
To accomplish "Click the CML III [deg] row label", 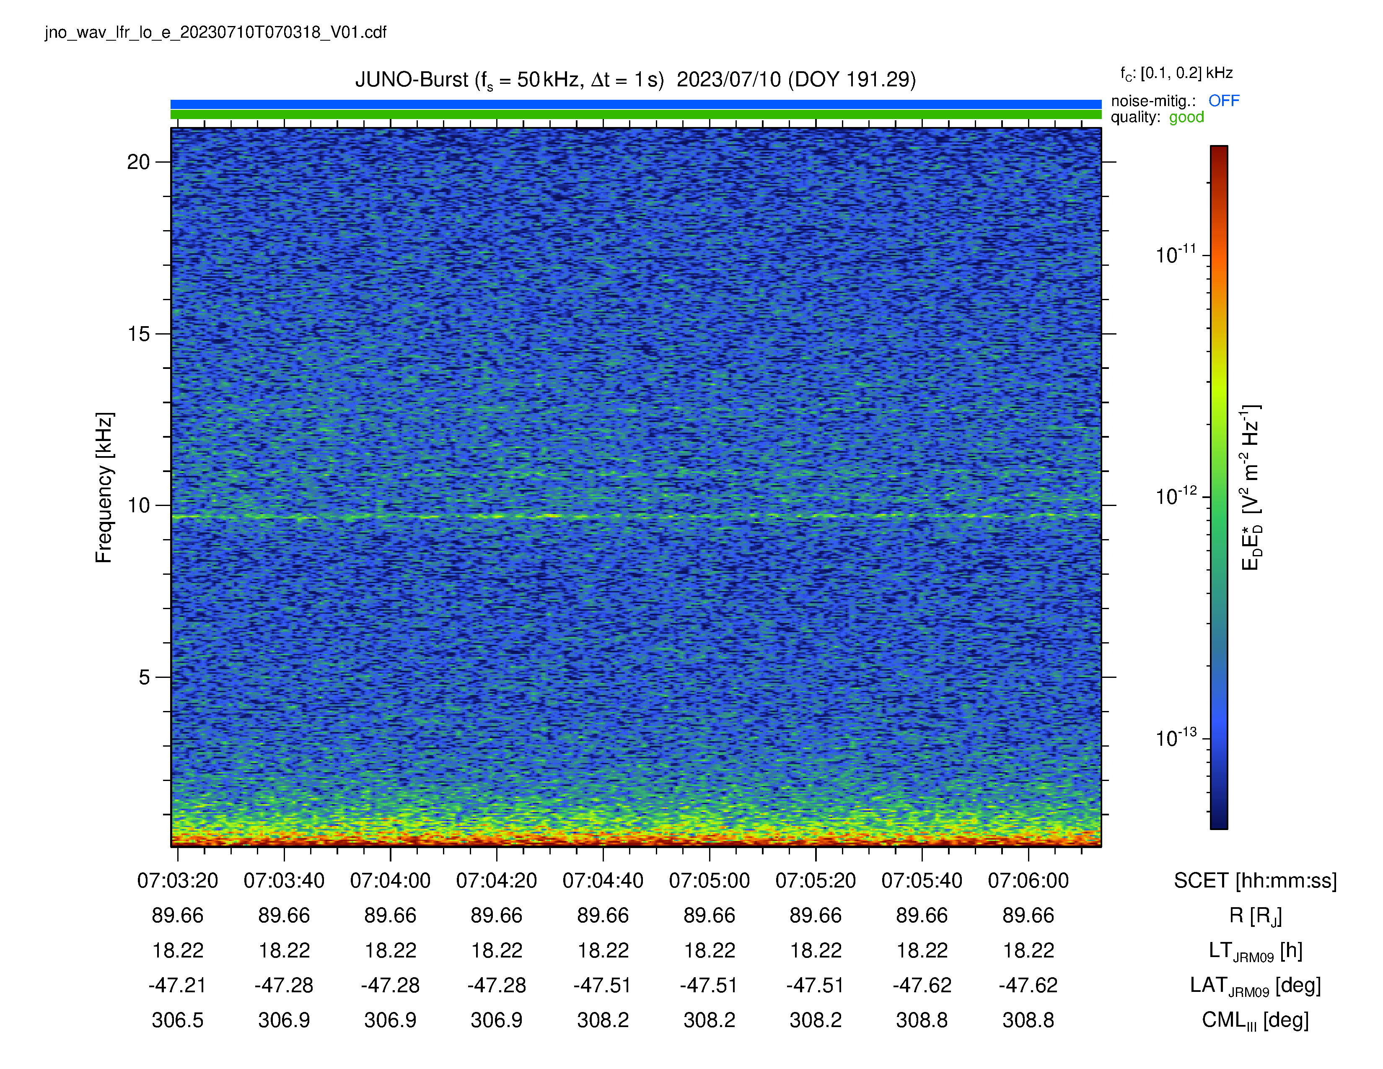I will pos(1255,1021).
